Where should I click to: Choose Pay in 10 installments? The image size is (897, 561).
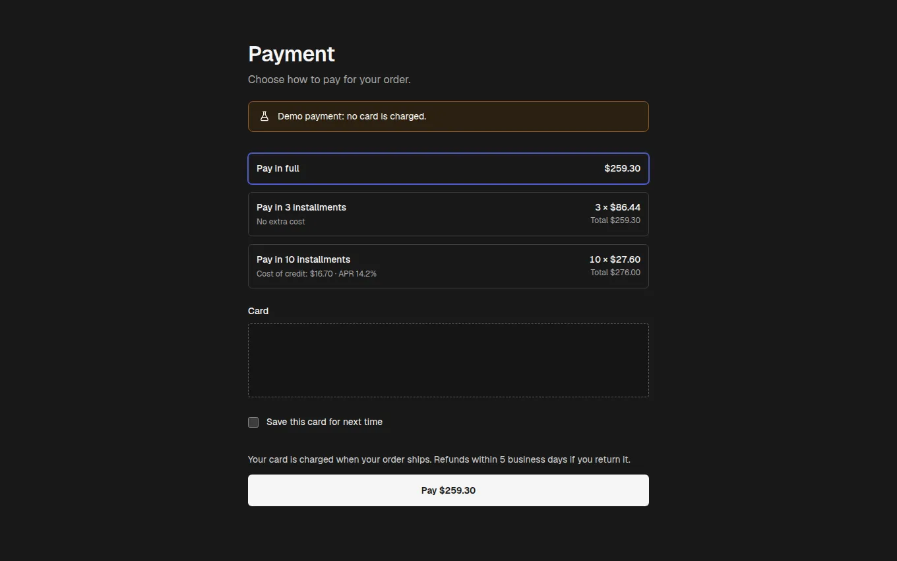click(x=448, y=266)
